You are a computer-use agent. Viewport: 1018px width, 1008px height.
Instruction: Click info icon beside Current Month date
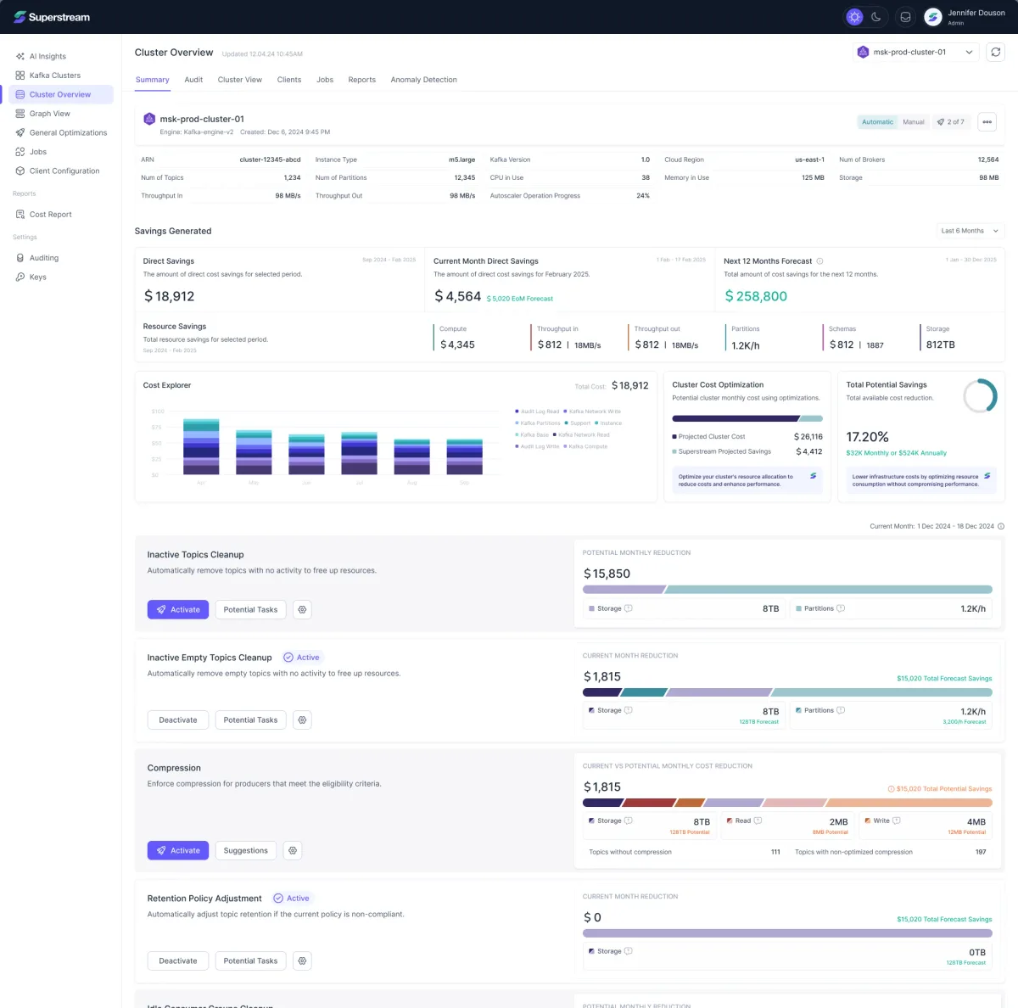1001,526
